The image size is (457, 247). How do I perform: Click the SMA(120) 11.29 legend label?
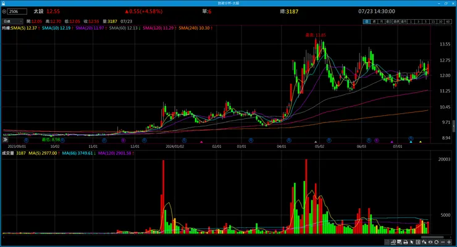pos(159,28)
